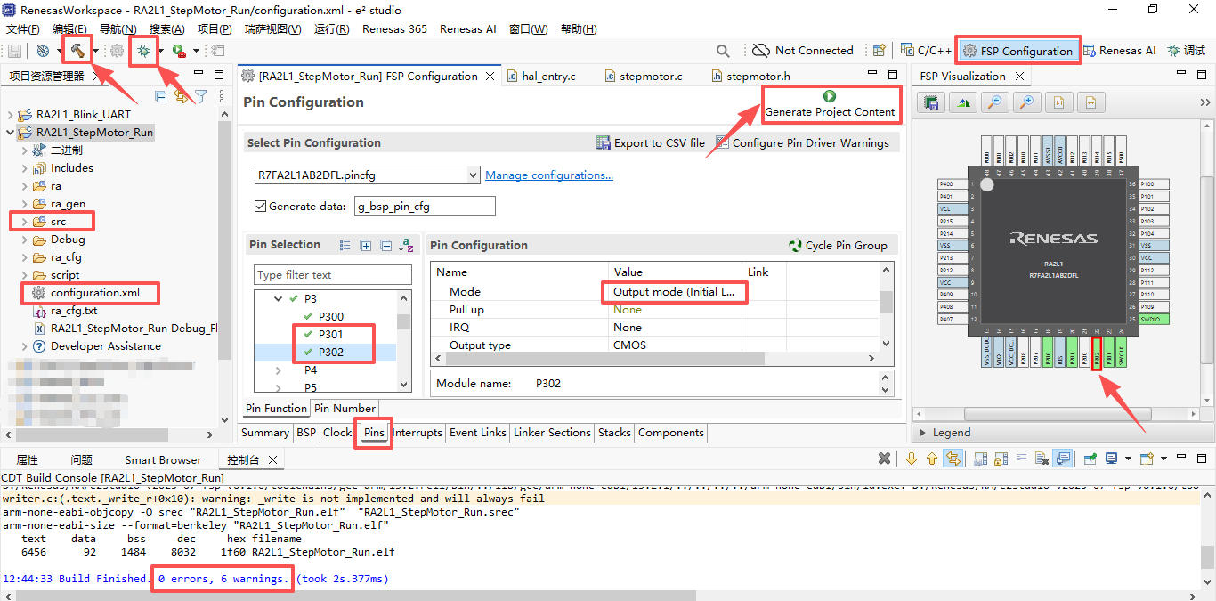Toggle Show Console on output change icon

point(1063,459)
